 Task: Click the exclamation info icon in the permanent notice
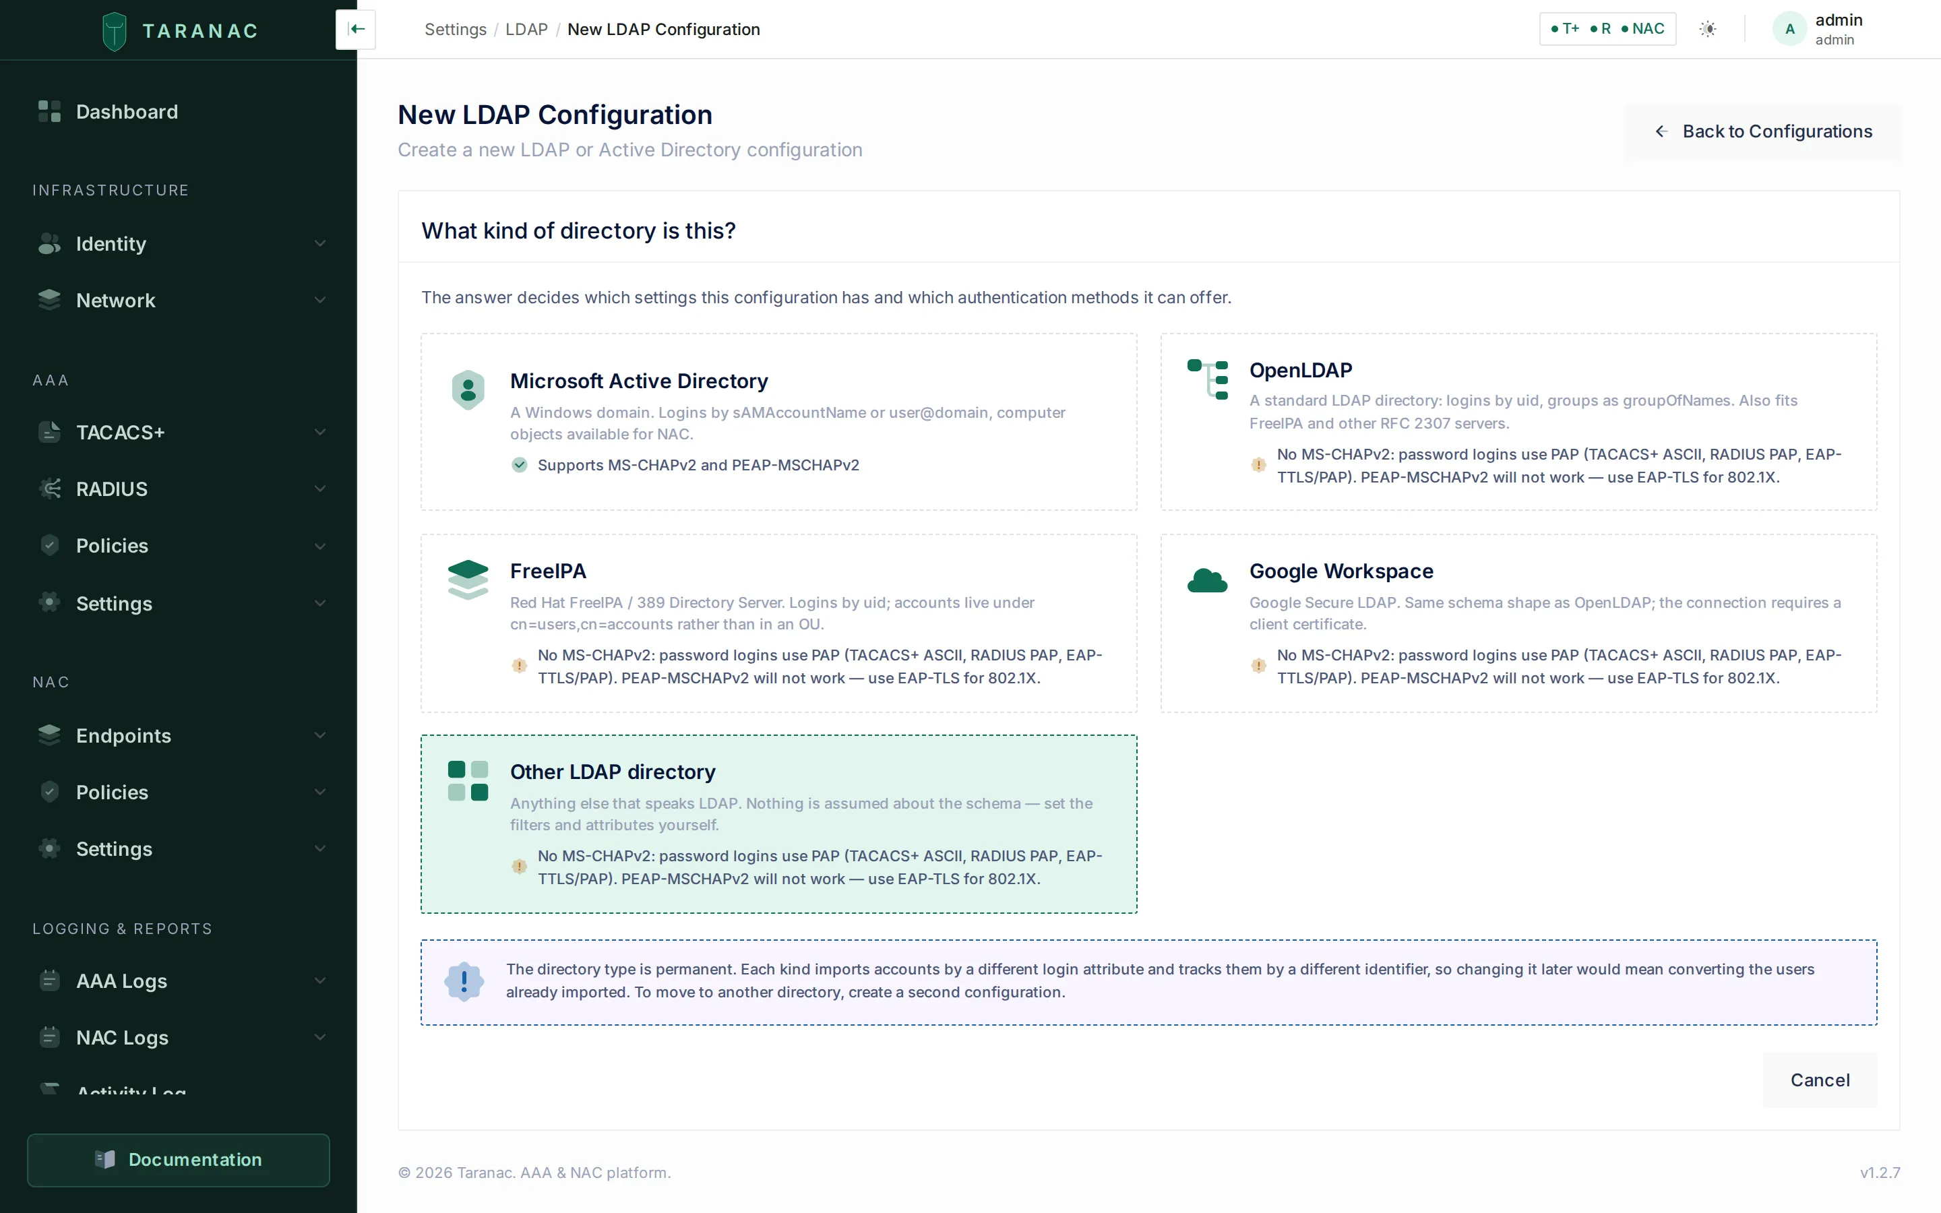pos(464,981)
